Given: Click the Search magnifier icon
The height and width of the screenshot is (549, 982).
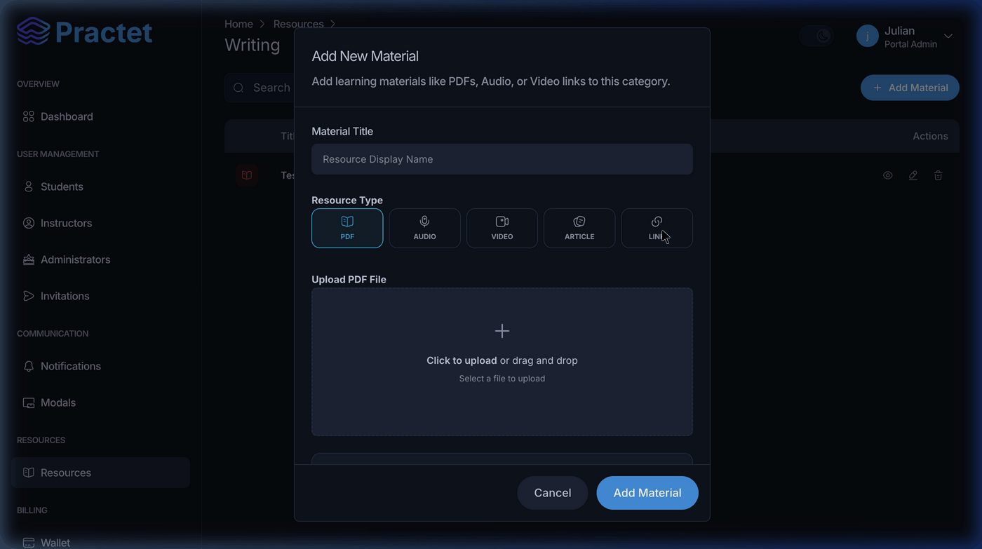Looking at the screenshot, I should pos(238,88).
